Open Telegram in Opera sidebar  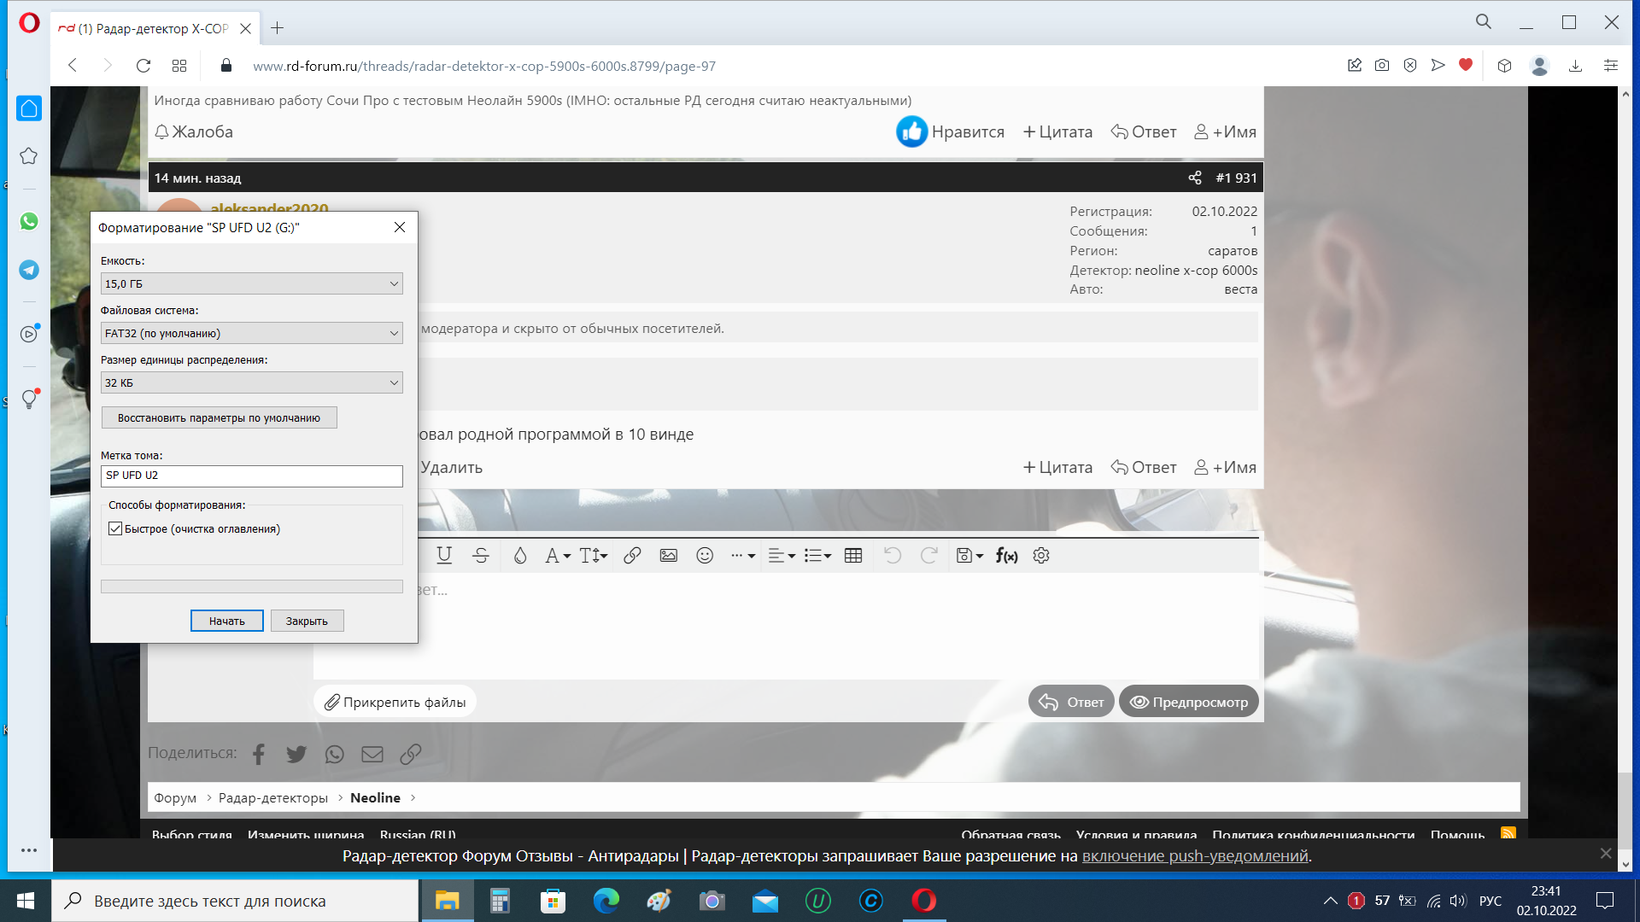pos(29,270)
